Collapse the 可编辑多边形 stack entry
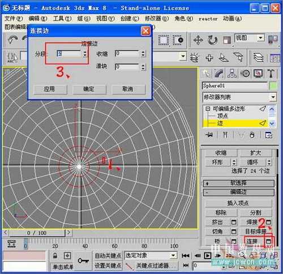Screen dimensions: 283x274 (x=208, y=109)
